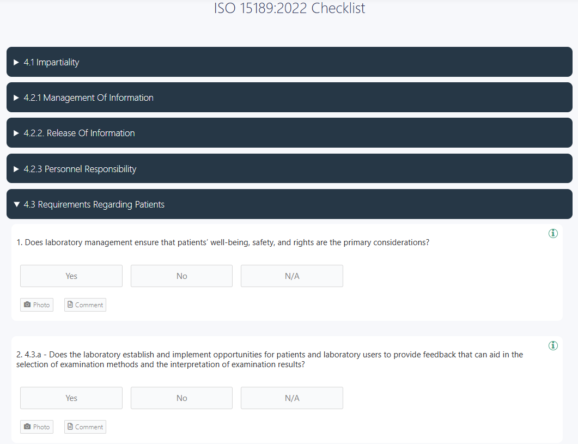Expand the 4.2.2 Release Of Information section
The width and height of the screenshot is (578, 444).
[x=289, y=132]
